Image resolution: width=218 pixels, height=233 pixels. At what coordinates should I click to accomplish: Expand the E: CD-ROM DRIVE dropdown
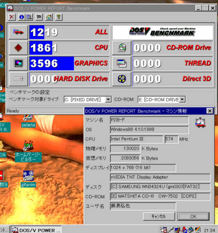[x=182, y=100]
